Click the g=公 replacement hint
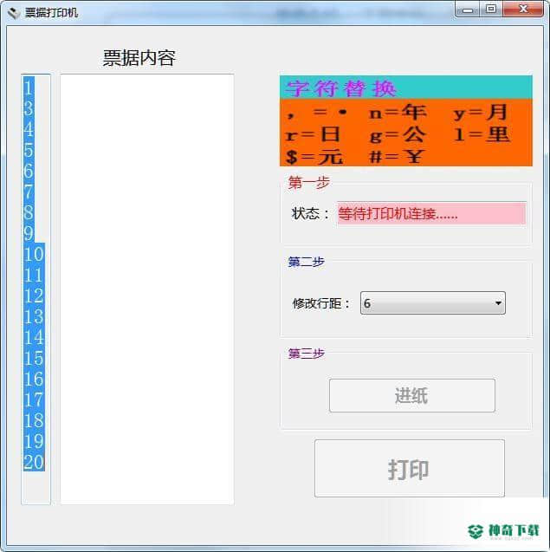 (x=397, y=134)
